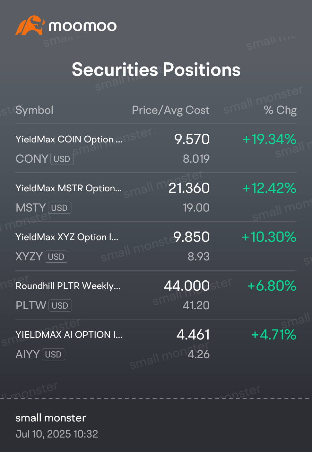Select the Symbol column header
The height and width of the screenshot is (452, 312).
[34, 110]
